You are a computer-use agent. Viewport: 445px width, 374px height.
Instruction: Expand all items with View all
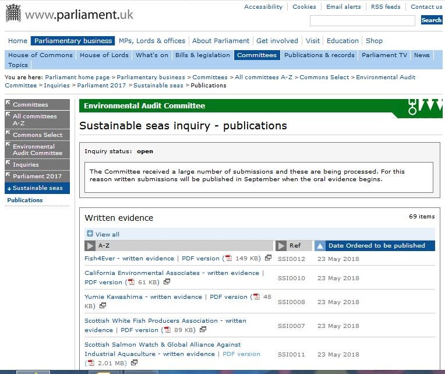107,234
